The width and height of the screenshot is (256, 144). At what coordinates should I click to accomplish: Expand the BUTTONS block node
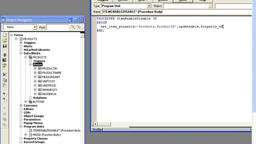(x=26, y=102)
